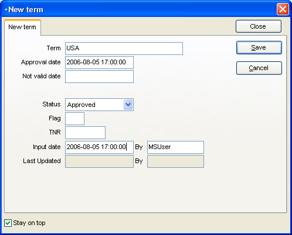Toggle the Stay on top checkbox
292x235 pixels.
click(x=8, y=223)
